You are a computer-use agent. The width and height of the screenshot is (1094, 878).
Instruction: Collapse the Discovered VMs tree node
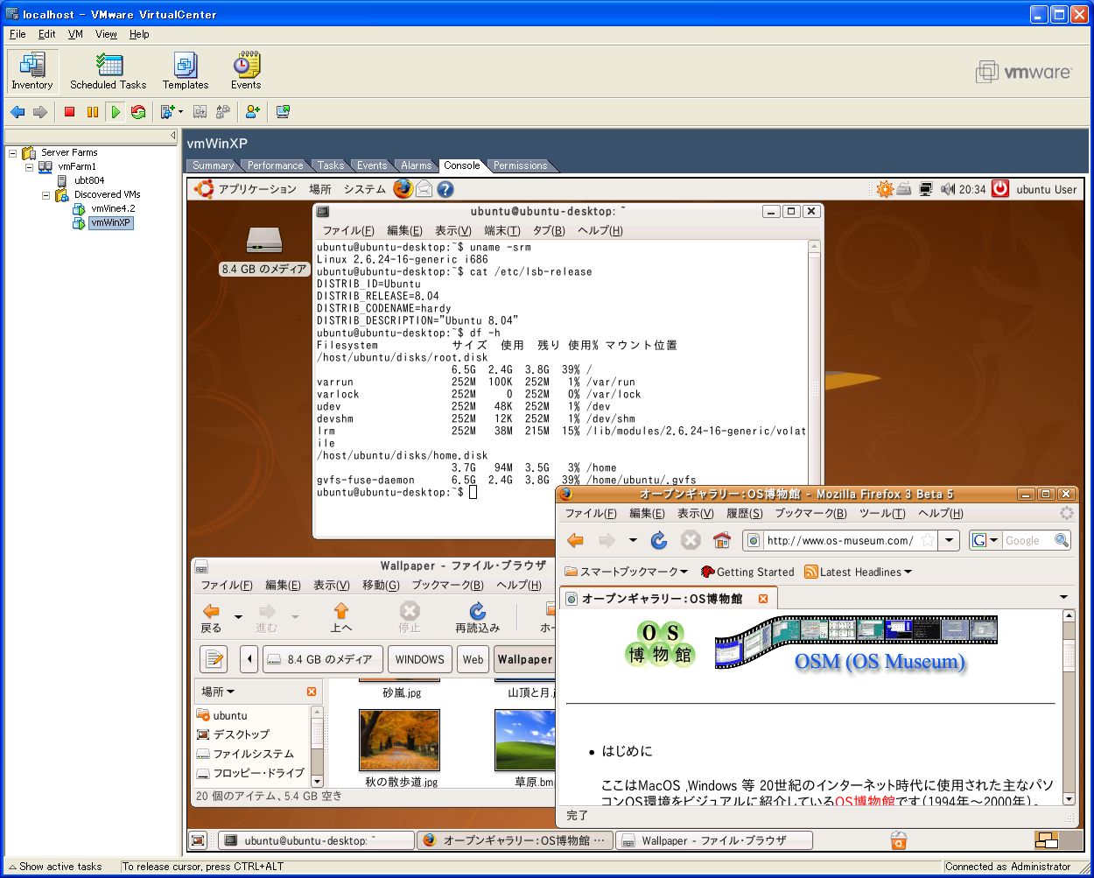tap(46, 195)
